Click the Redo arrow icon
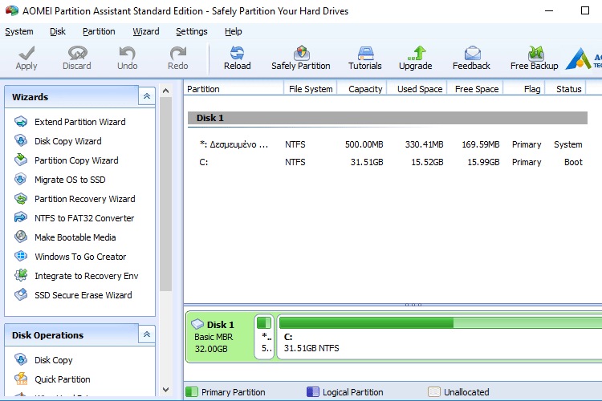The height and width of the screenshot is (401, 602). point(177,53)
